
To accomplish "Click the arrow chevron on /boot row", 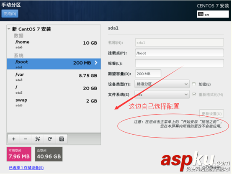I will click(x=96, y=63).
